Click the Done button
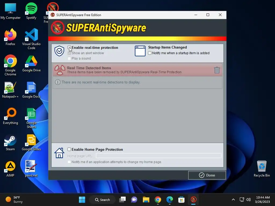 pyautogui.click(x=207, y=175)
